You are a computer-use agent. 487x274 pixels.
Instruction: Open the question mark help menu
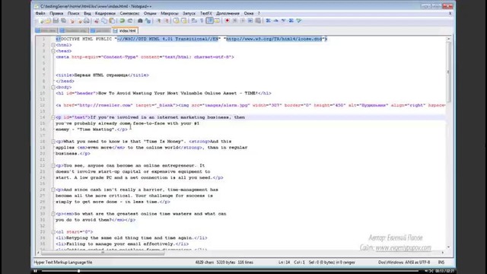point(259,14)
